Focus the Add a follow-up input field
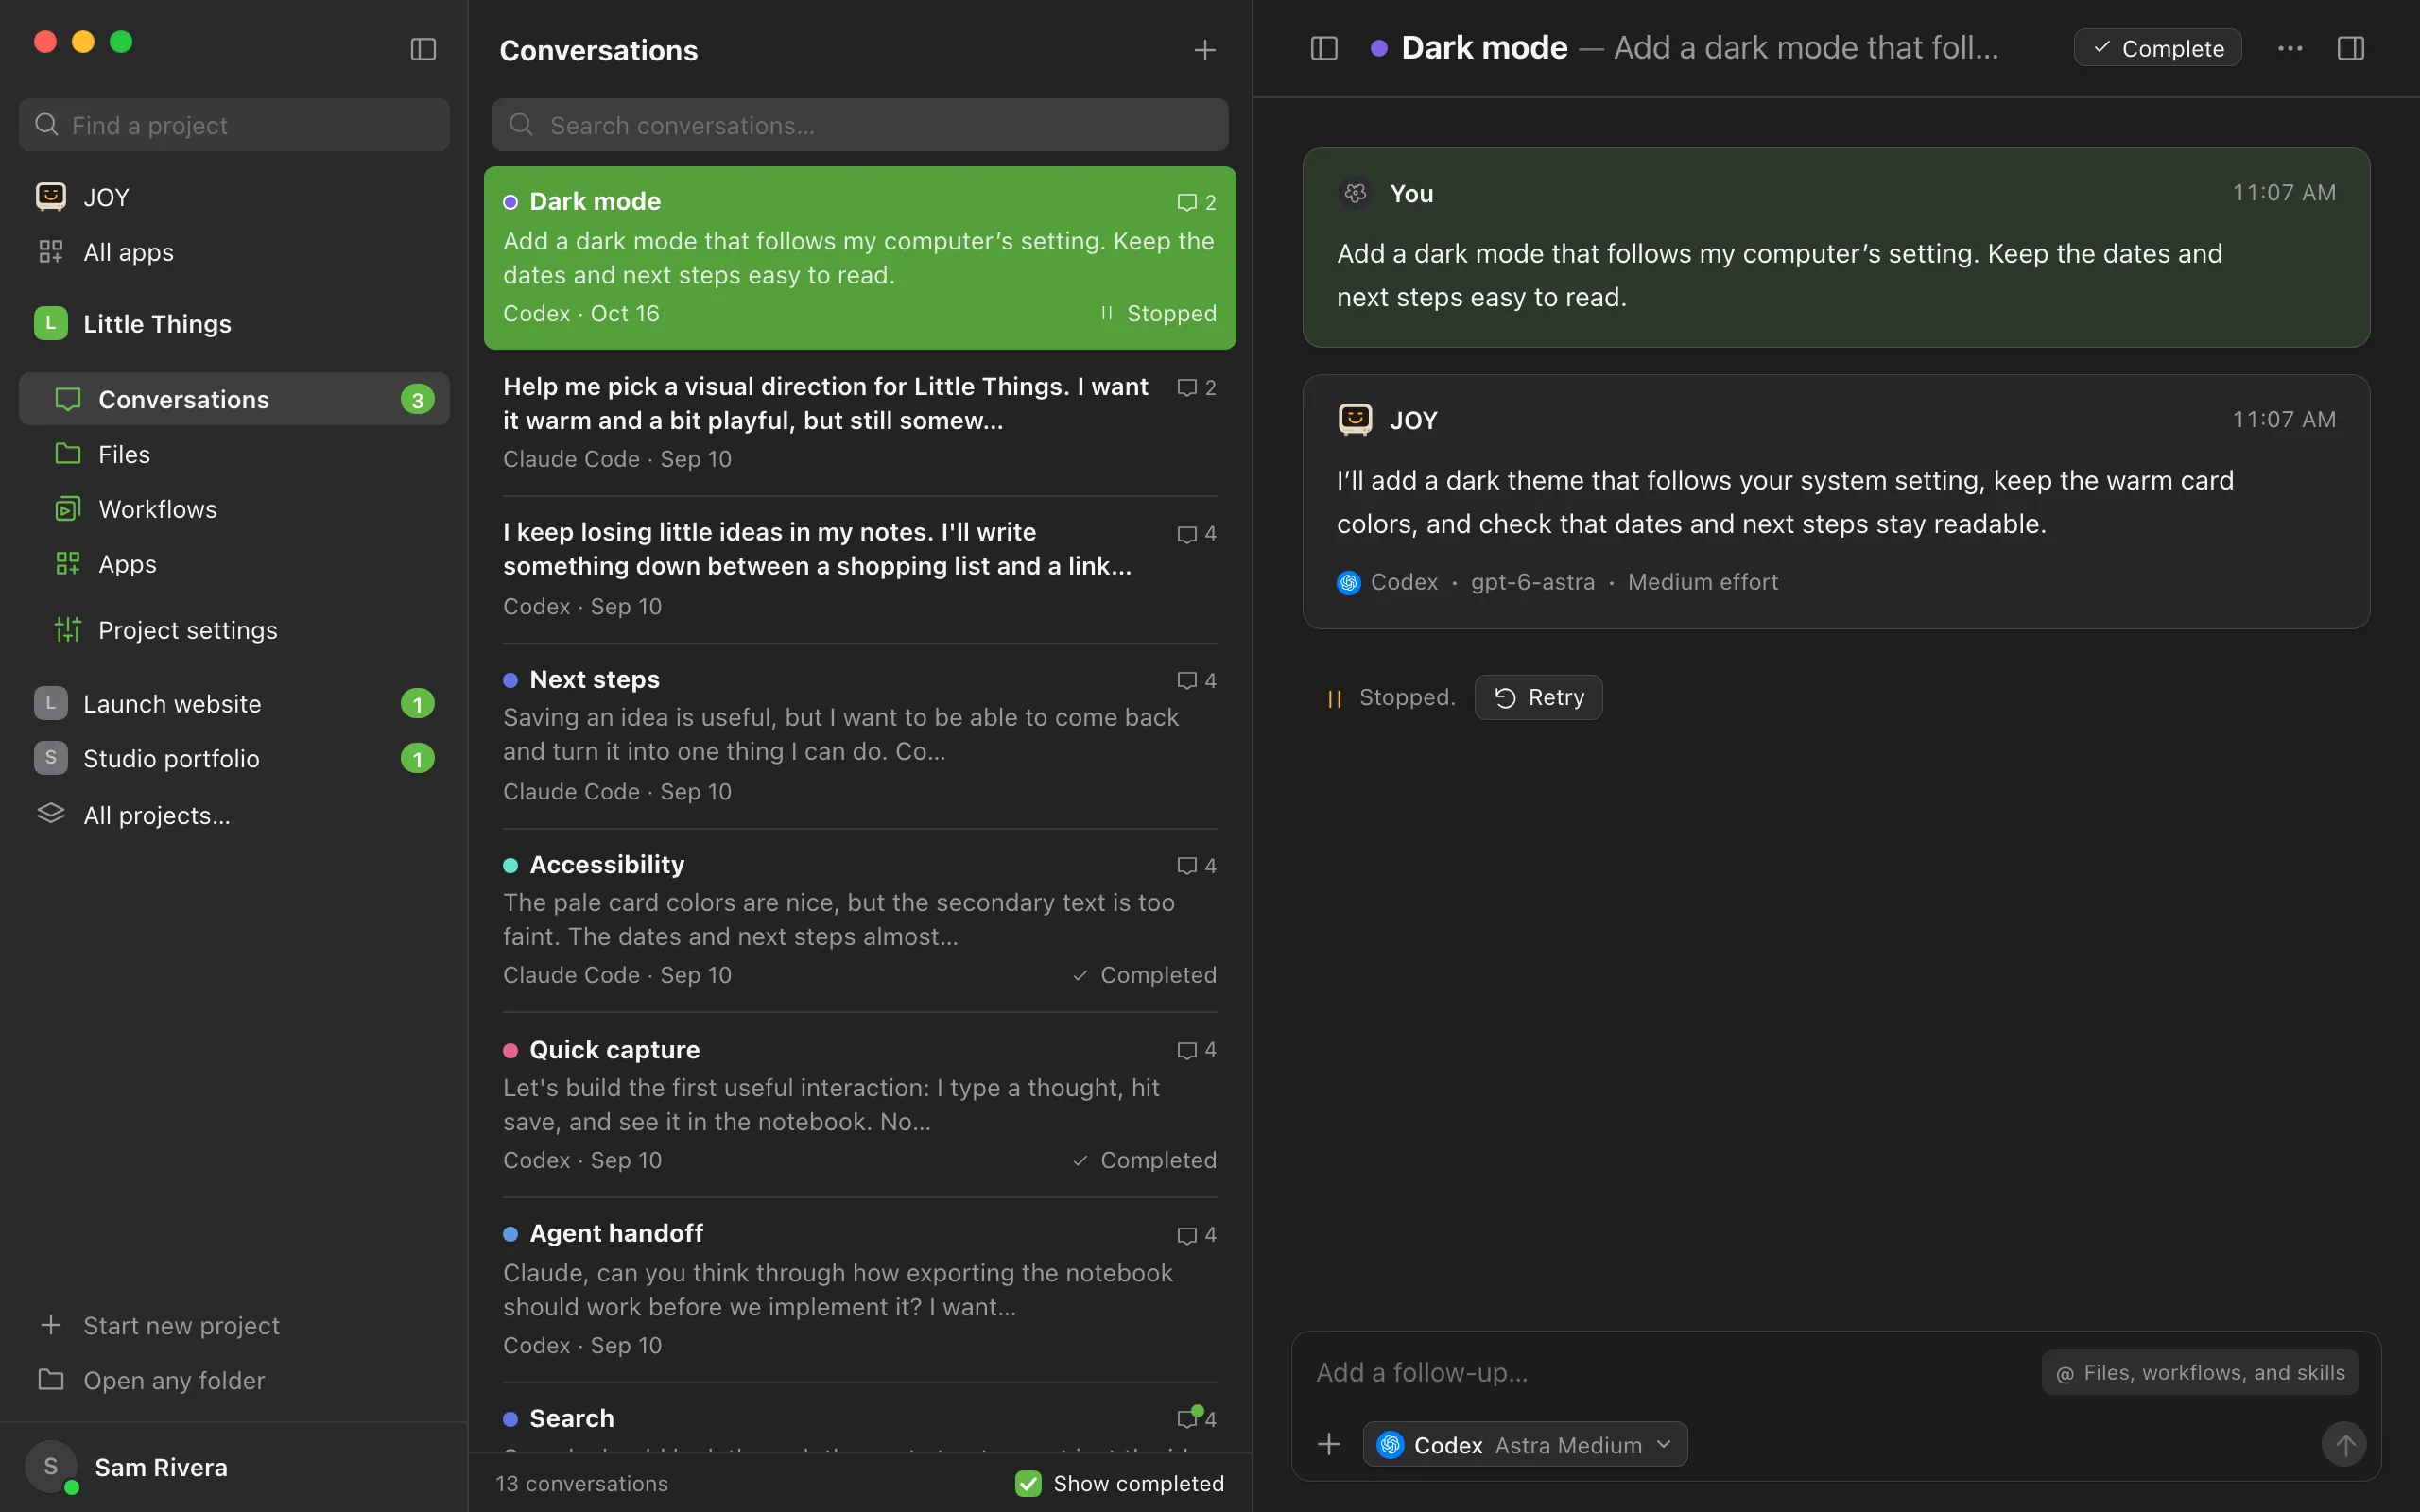Screen dimensions: 2420x1512 pos(1670,1372)
